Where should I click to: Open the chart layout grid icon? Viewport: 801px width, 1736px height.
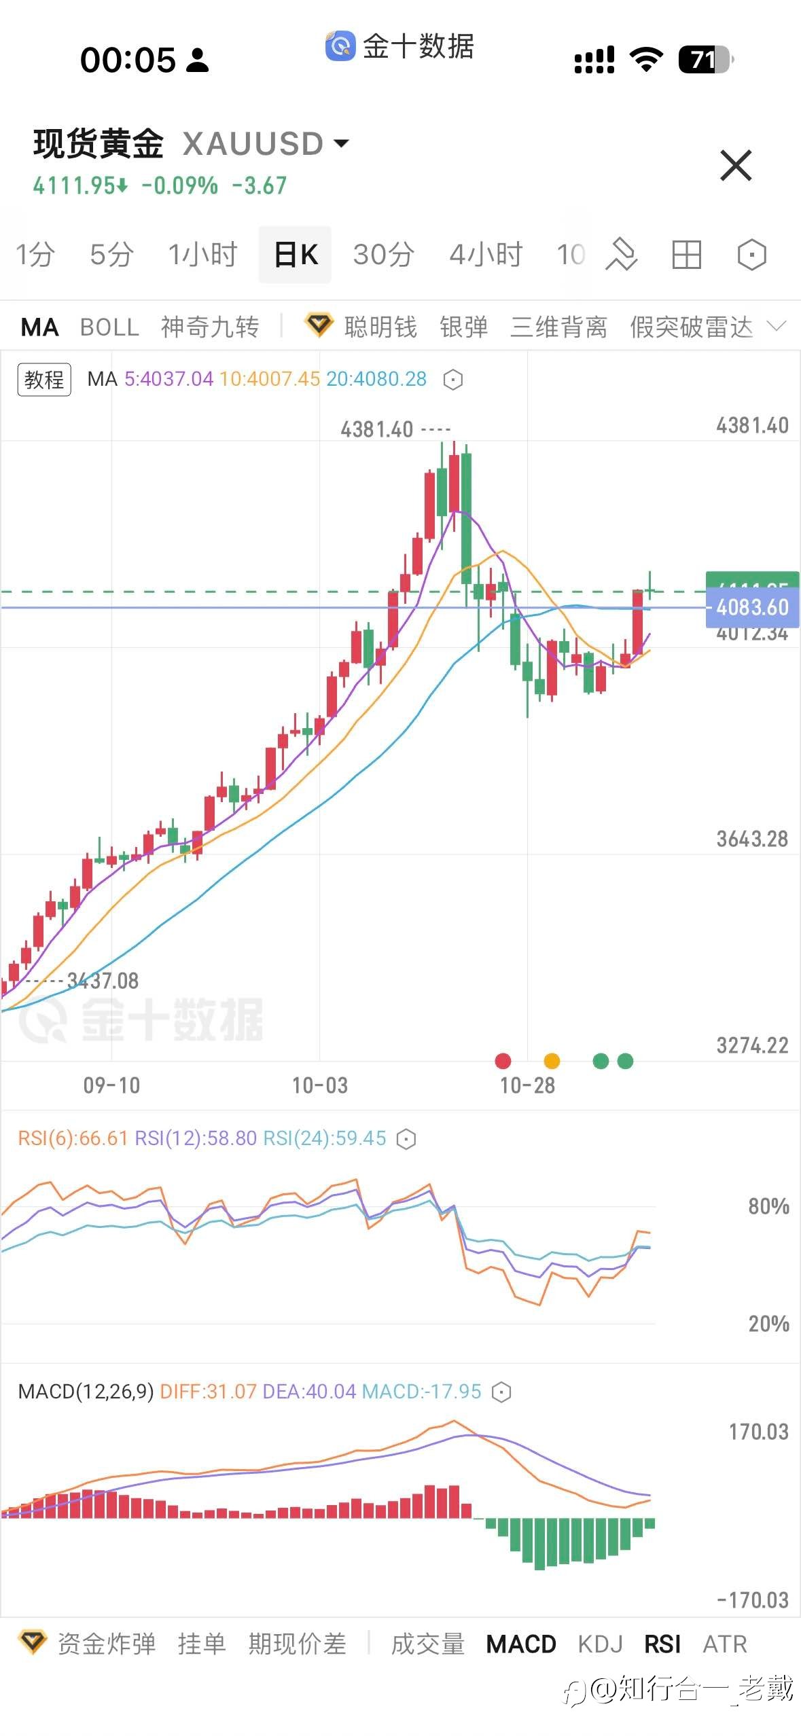click(686, 255)
